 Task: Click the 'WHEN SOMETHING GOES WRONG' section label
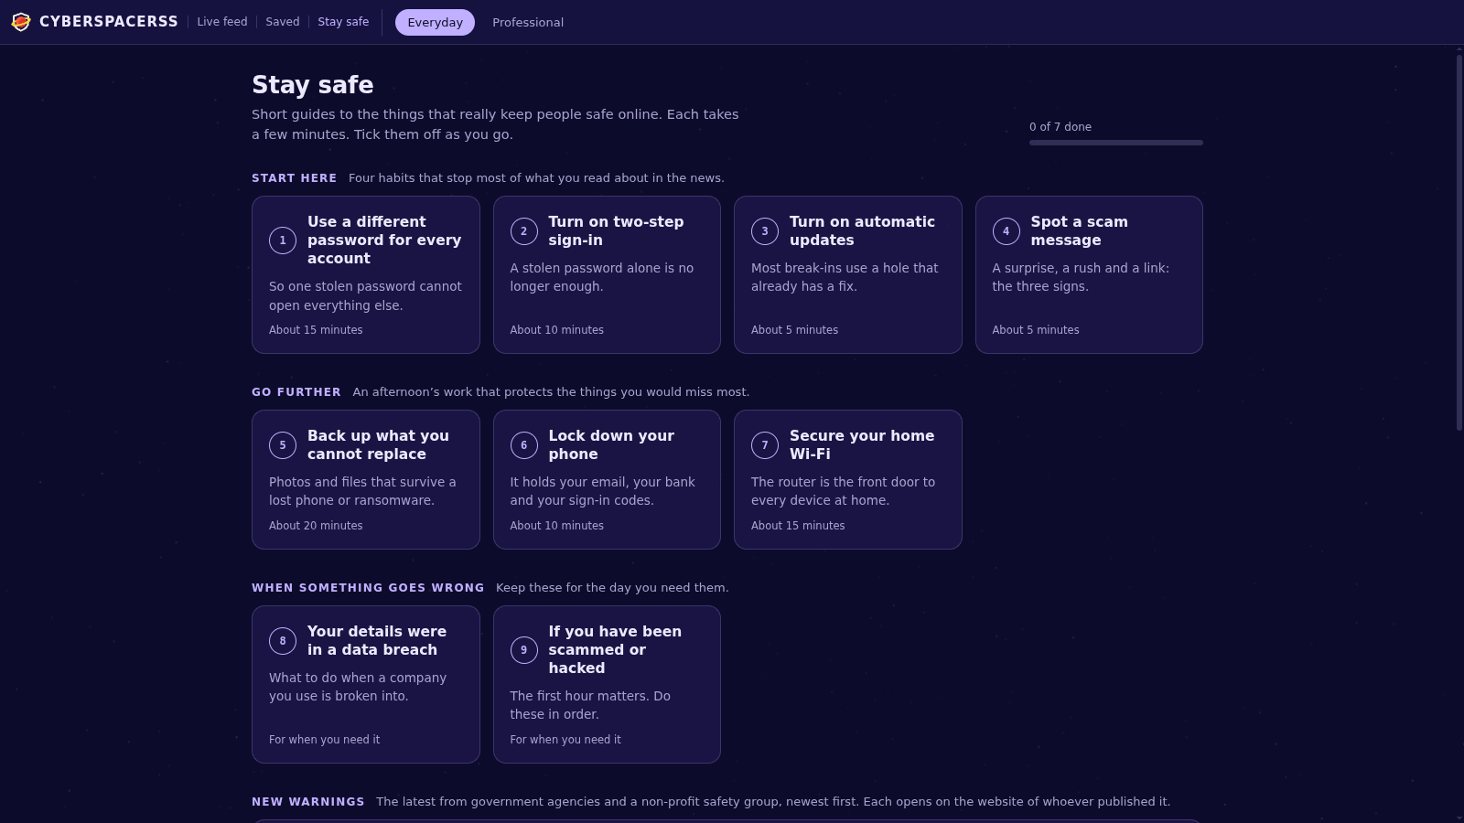tap(368, 588)
